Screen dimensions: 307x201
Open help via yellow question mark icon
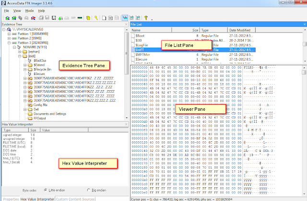[x=146, y=18]
